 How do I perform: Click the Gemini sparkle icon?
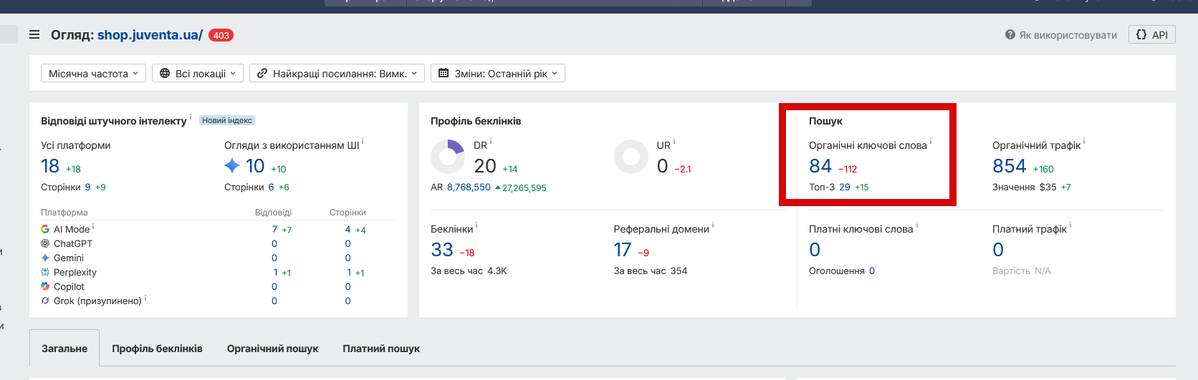click(x=45, y=258)
